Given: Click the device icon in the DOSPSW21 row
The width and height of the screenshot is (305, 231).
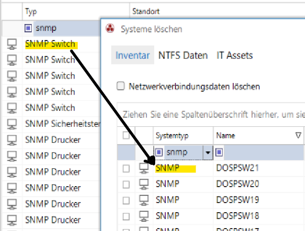Looking at the screenshot, I should click(x=143, y=168).
